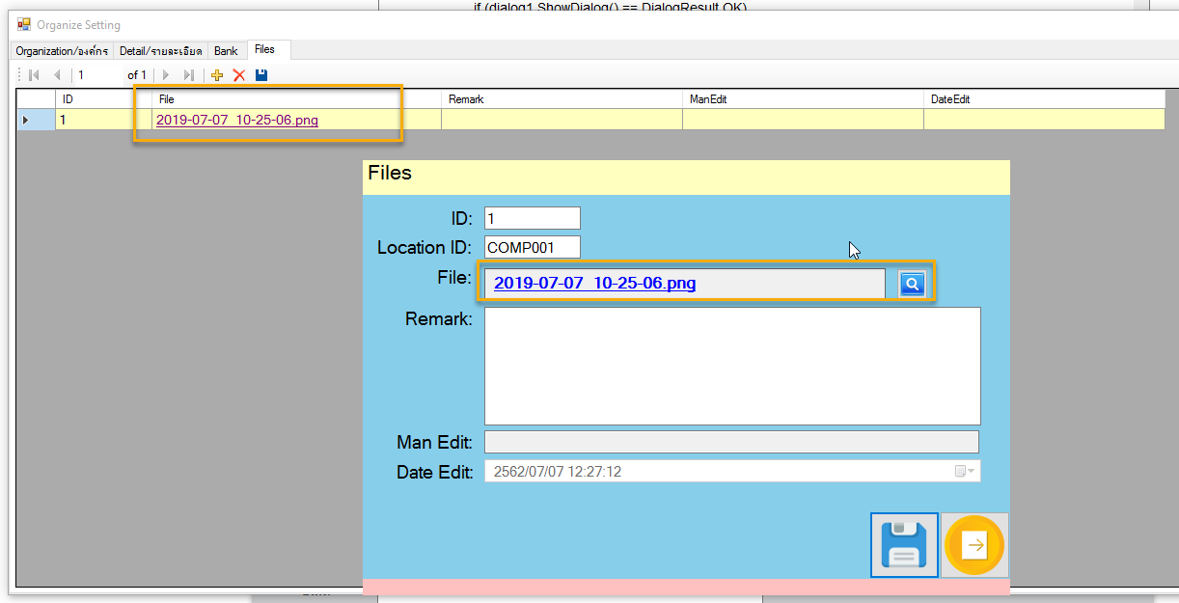This screenshot has width=1179, height=603.
Task: Open the file link in the grid row
Action: [236, 121]
